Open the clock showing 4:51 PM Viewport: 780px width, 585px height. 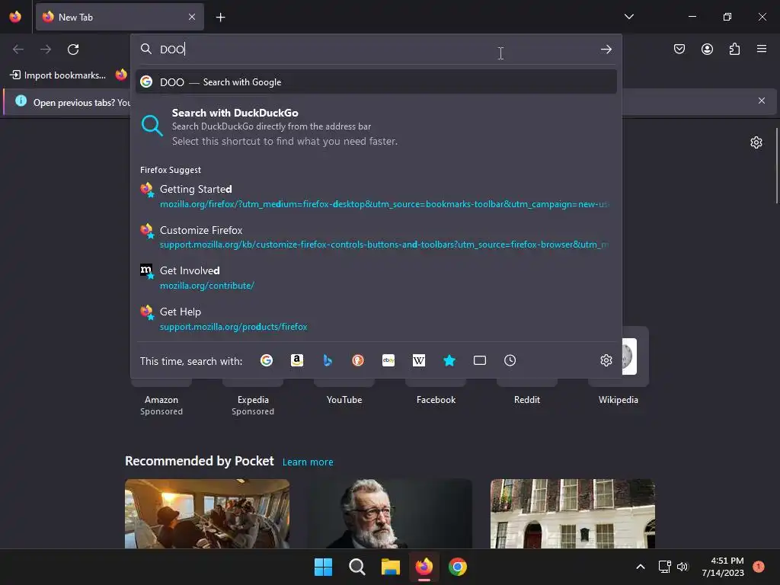pyautogui.click(x=723, y=567)
